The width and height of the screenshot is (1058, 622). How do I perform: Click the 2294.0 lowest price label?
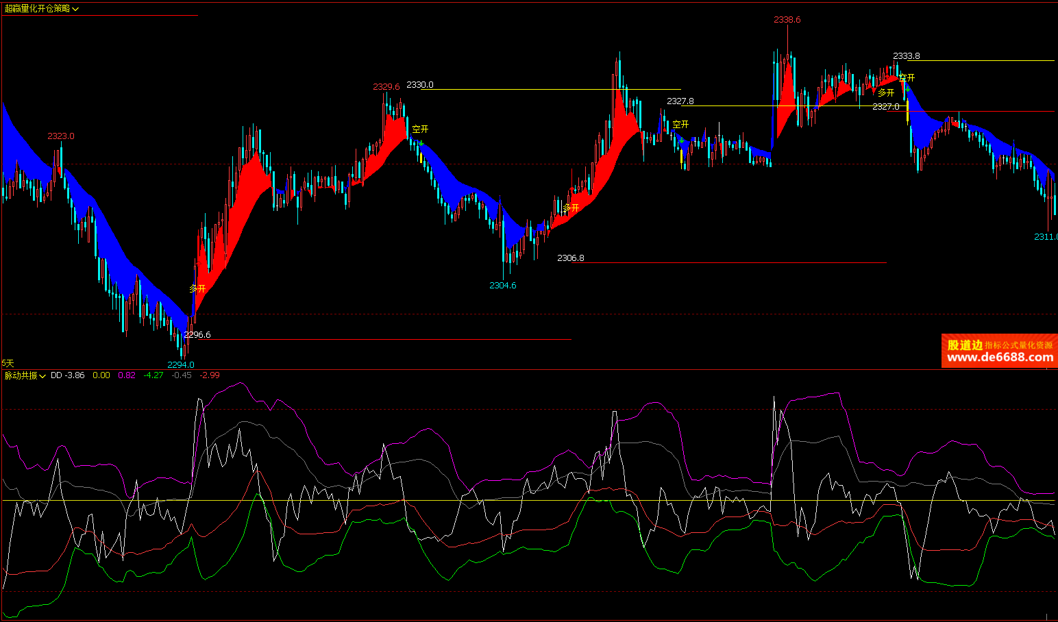181,364
